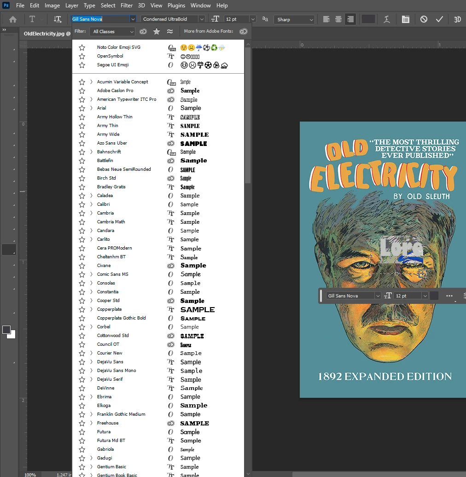Left align text
This screenshot has width=466, height=477.
(326, 19)
